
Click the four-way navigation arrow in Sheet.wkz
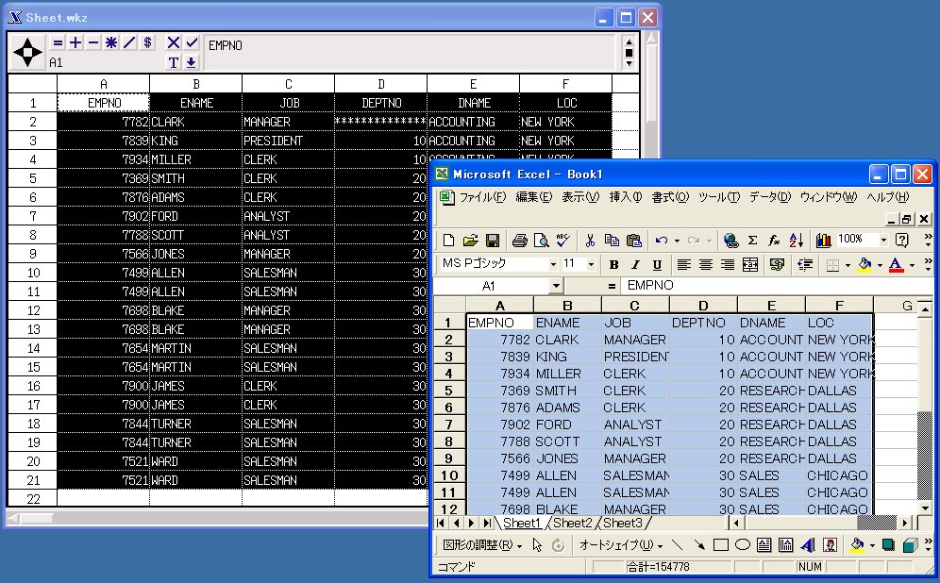pyautogui.click(x=27, y=52)
